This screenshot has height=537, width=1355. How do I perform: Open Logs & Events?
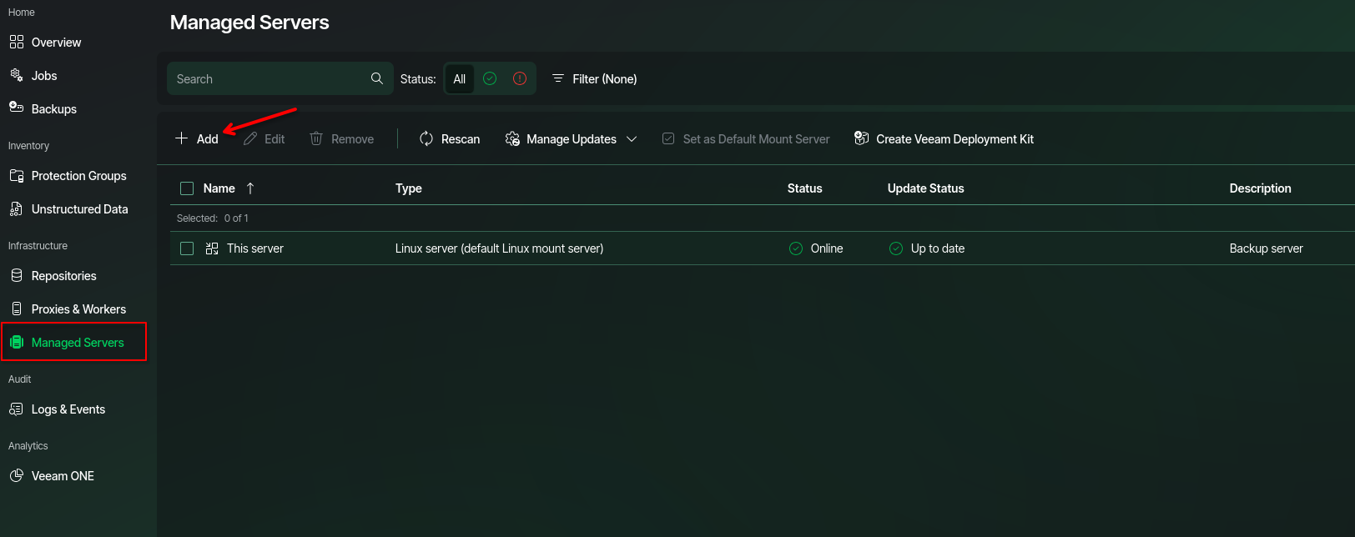pos(68,409)
